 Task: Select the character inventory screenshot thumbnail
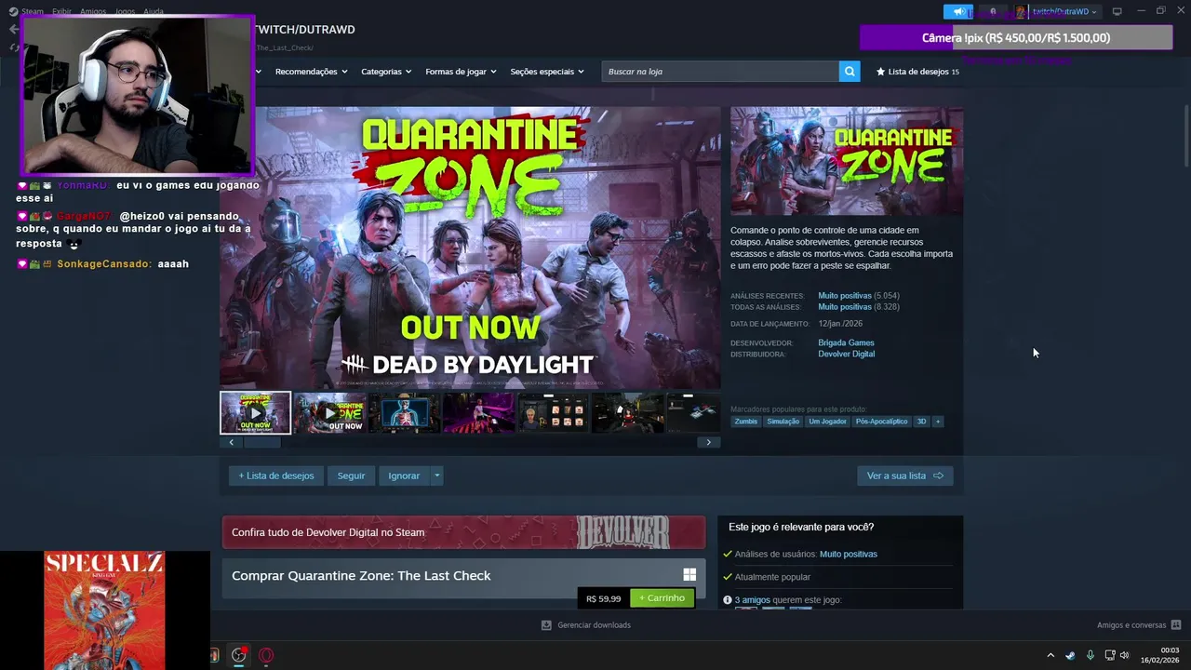tap(553, 412)
